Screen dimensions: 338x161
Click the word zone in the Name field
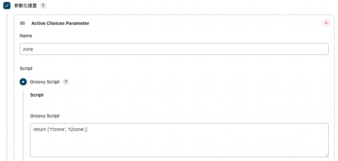pyautogui.click(x=28, y=49)
